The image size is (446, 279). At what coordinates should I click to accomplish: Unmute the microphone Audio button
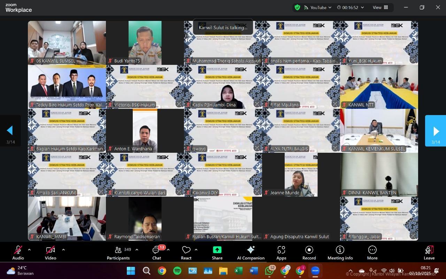[x=18, y=253]
